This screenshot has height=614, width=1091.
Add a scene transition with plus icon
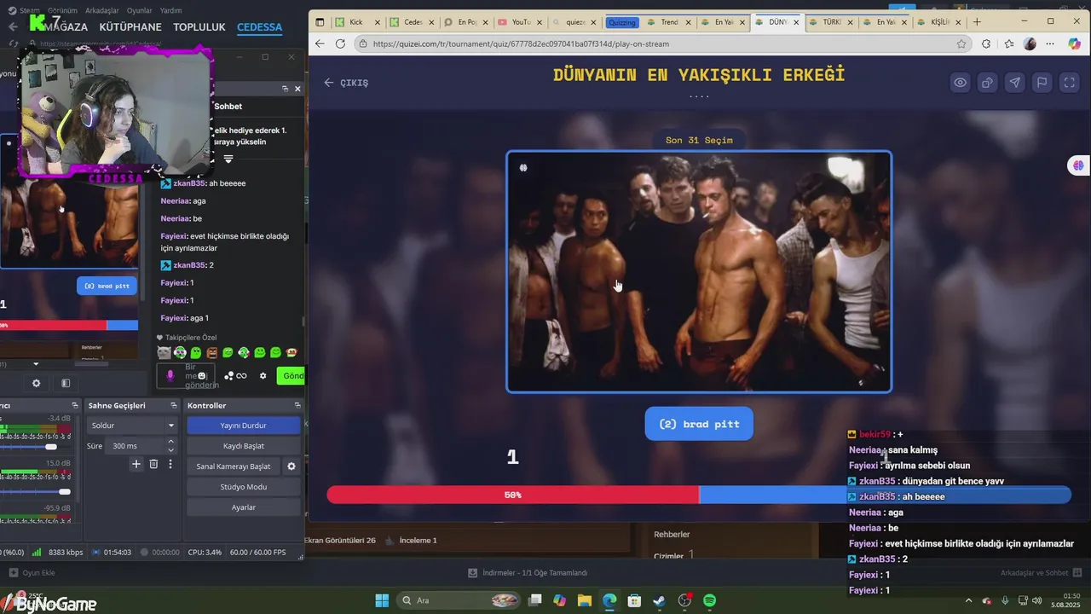tap(136, 464)
